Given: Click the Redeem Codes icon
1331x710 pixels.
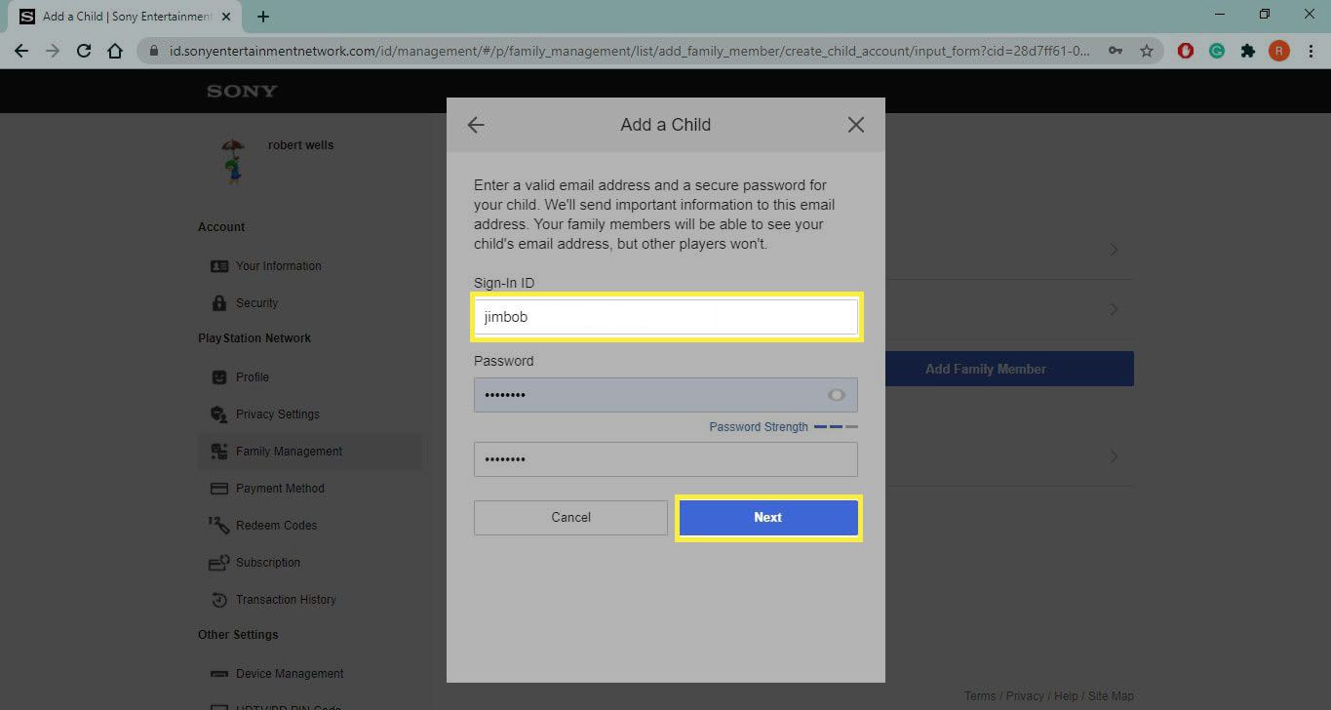Looking at the screenshot, I should pyautogui.click(x=219, y=526).
